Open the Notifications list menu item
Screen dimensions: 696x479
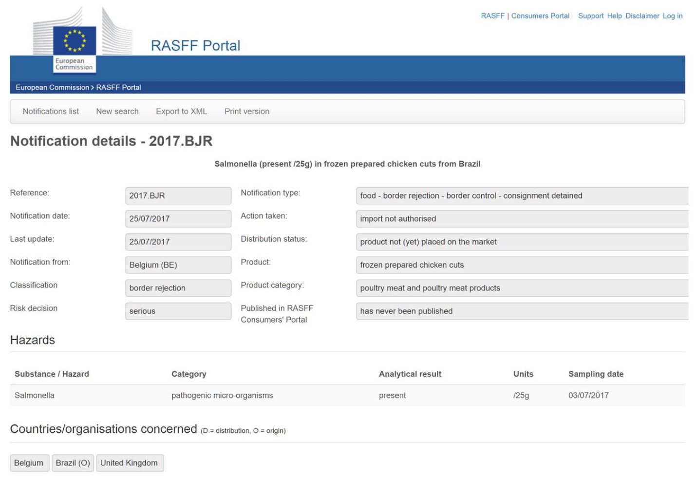[x=51, y=111]
